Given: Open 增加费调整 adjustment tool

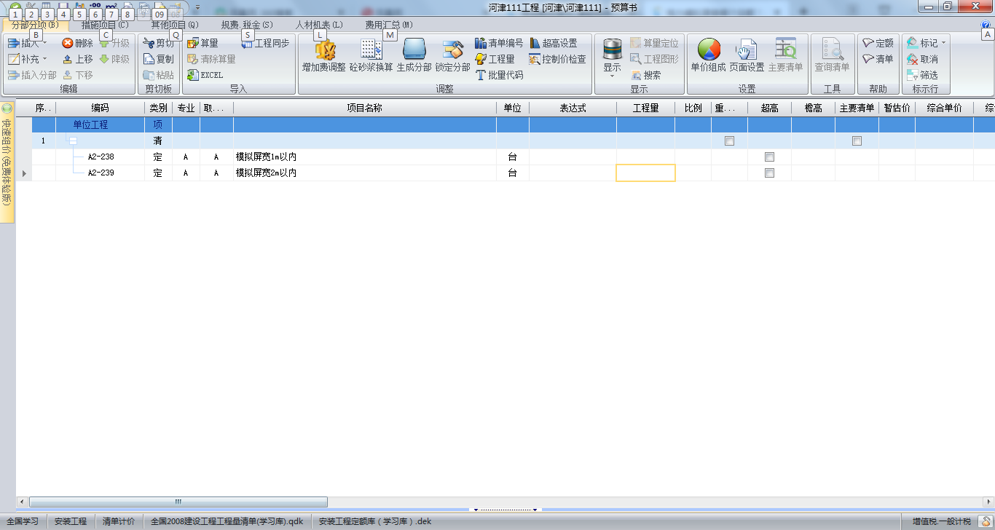Looking at the screenshot, I should (324, 55).
